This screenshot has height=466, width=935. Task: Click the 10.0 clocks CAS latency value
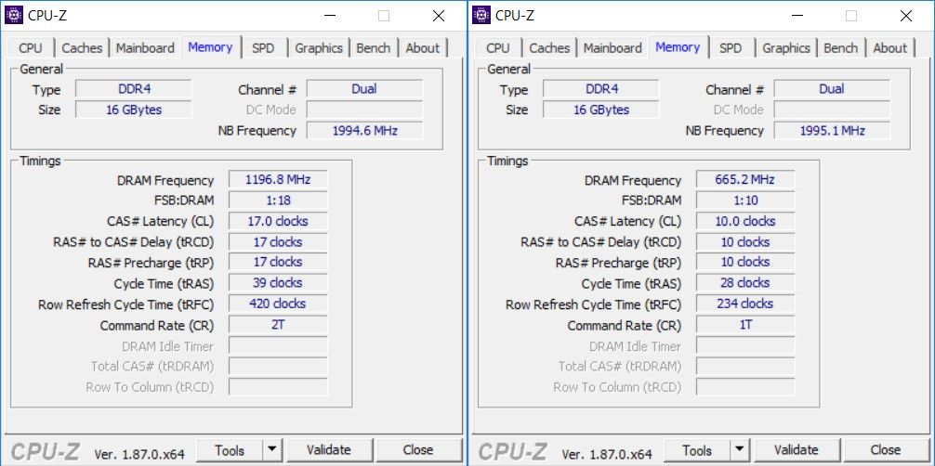point(745,221)
